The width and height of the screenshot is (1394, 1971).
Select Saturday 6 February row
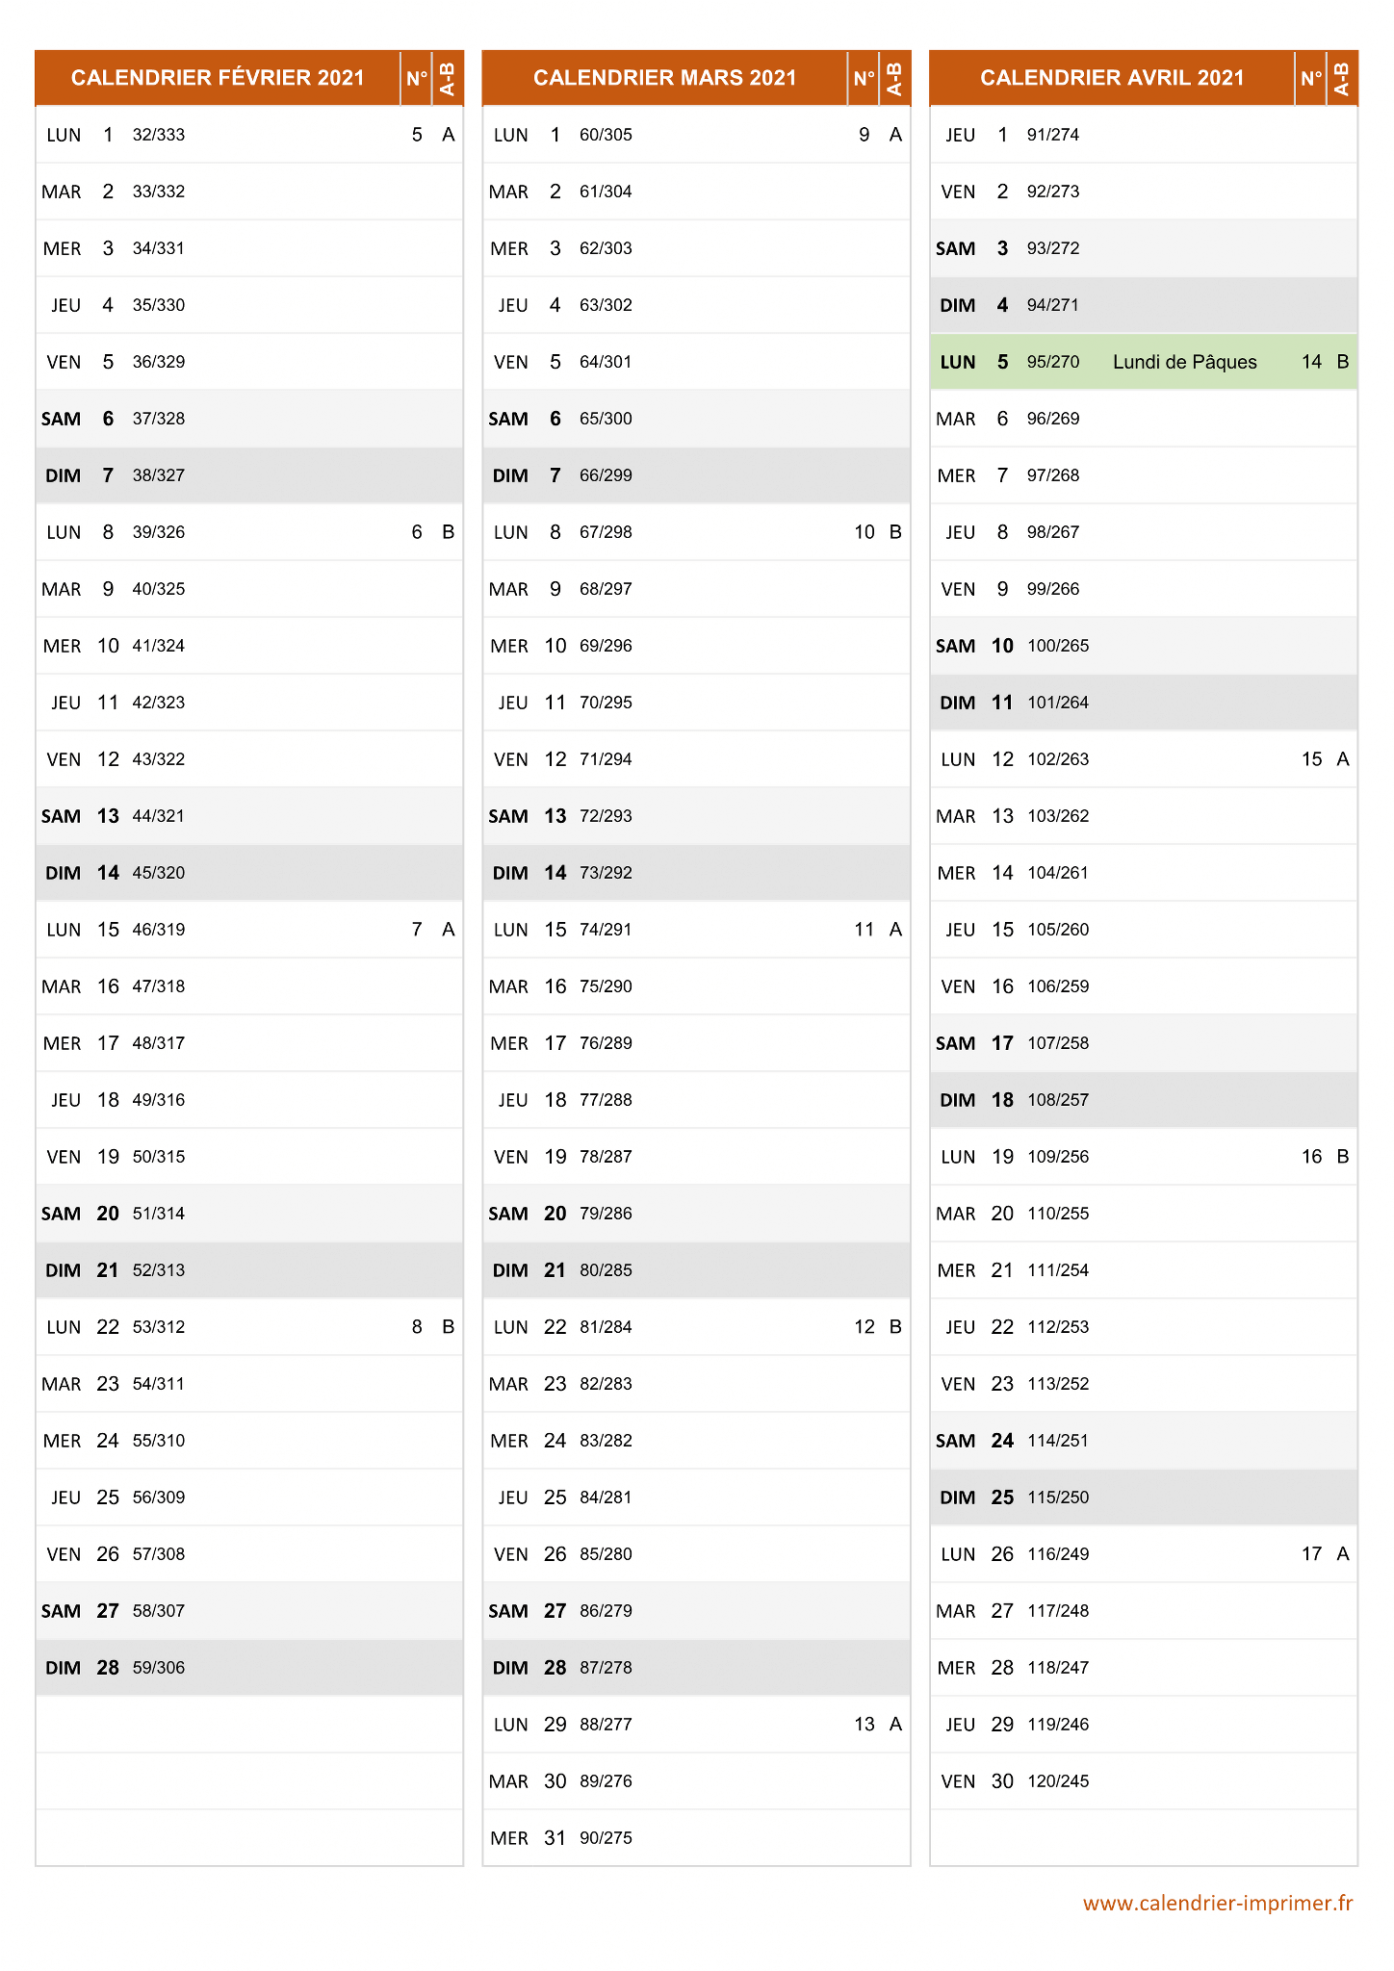(x=249, y=419)
